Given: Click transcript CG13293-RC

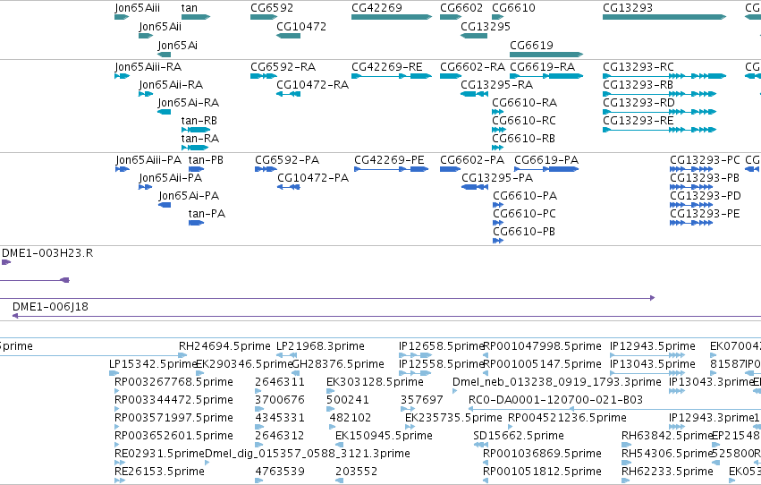Looking at the screenshot, I should [664, 76].
